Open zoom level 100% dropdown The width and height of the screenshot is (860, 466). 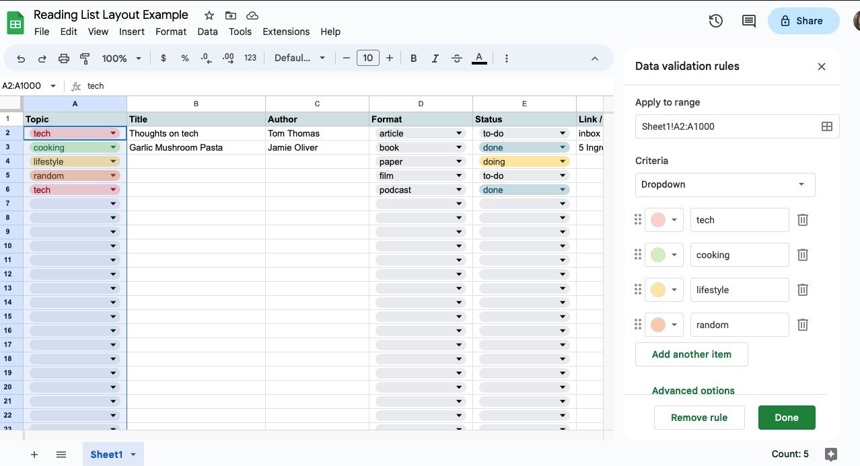(122, 59)
